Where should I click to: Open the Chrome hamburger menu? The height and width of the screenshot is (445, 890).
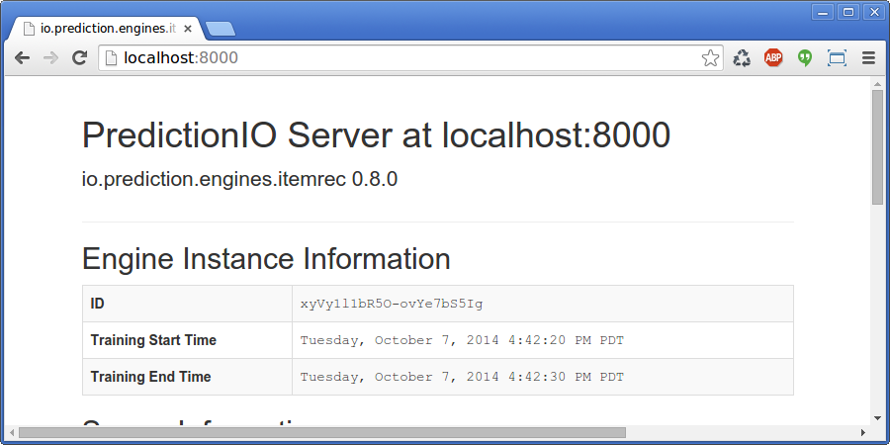pos(868,58)
